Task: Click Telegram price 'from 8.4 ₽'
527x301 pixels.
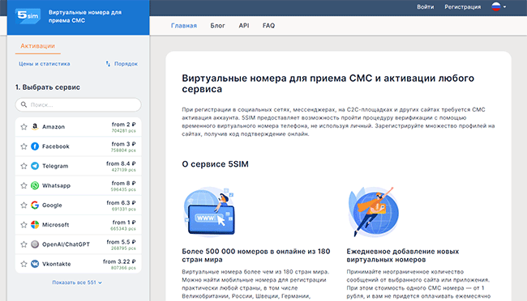Action: (x=121, y=163)
